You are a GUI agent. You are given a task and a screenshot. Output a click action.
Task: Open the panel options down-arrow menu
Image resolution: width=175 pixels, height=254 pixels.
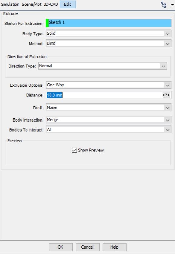[172, 5]
